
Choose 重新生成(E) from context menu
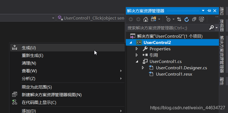67,56
